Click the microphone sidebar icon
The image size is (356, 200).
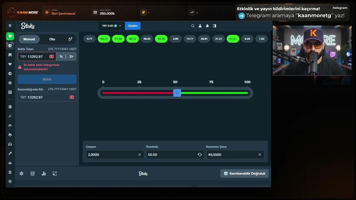[10, 153]
